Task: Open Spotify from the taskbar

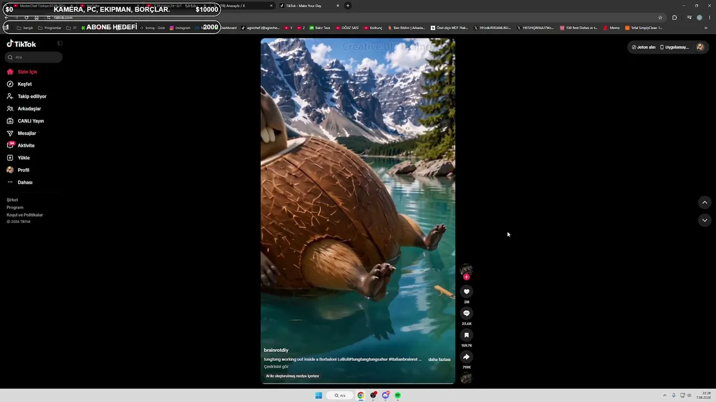Action: [398, 395]
